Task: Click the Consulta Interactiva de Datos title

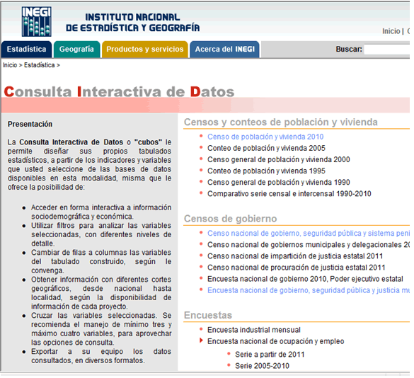Action: (x=119, y=91)
